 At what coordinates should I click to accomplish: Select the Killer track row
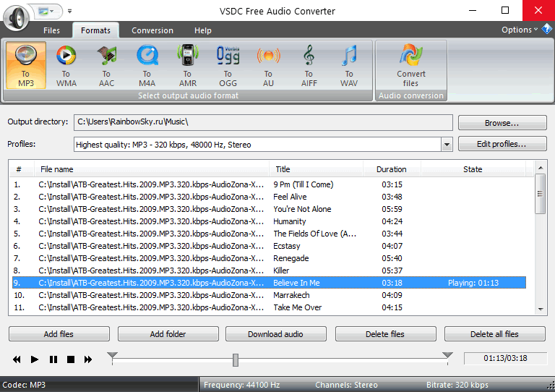pyautogui.click(x=269, y=270)
